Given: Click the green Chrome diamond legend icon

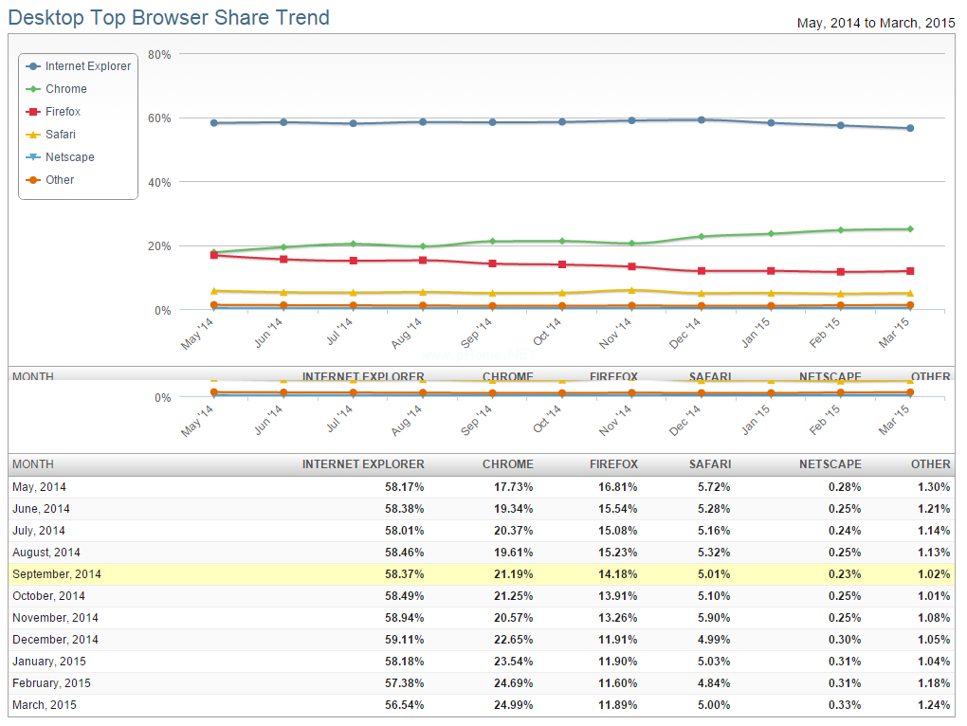Looking at the screenshot, I should (34, 89).
